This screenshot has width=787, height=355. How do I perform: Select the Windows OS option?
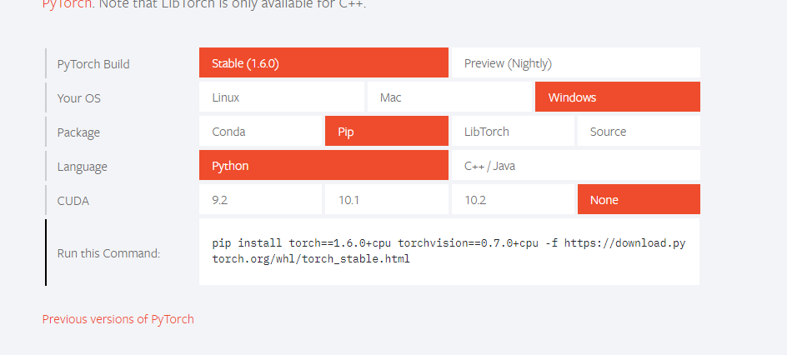[x=617, y=97]
